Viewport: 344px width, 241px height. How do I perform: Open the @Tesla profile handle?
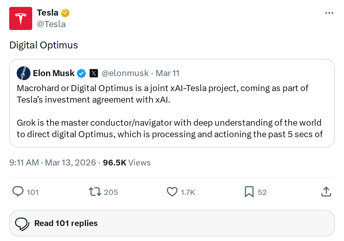pyautogui.click(x=51, y=24)
